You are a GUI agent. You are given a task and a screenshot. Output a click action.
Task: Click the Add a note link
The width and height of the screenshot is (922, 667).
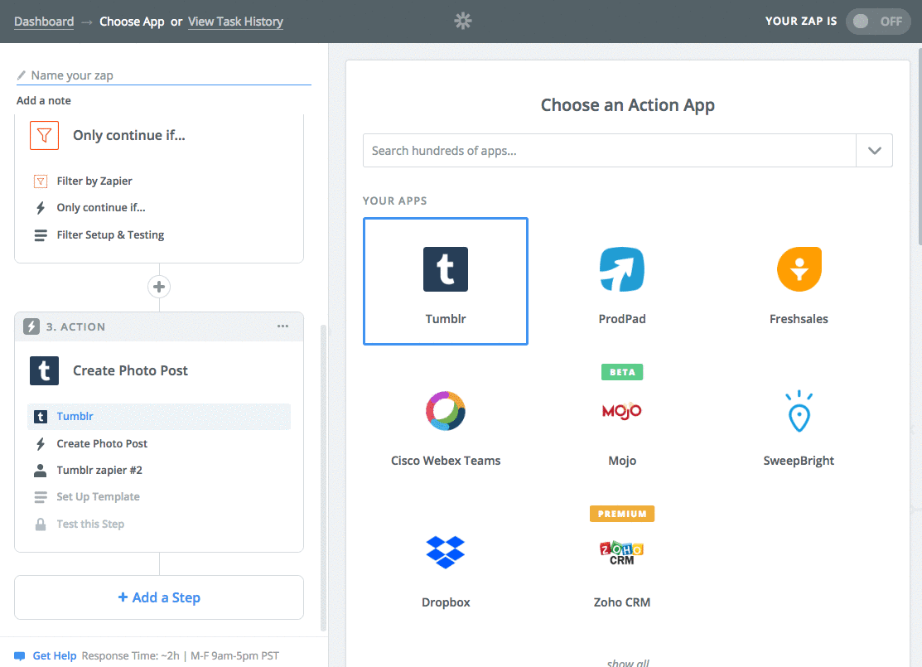tap(44, 100)
